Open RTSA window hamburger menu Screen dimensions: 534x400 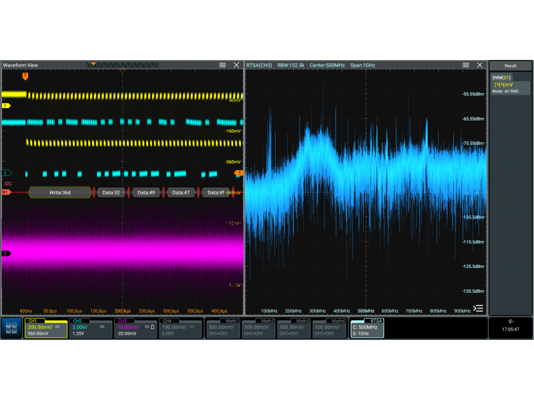click(466, 65)
